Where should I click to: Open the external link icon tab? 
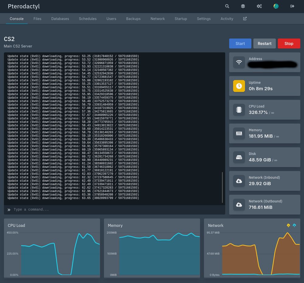pos(245,19)
